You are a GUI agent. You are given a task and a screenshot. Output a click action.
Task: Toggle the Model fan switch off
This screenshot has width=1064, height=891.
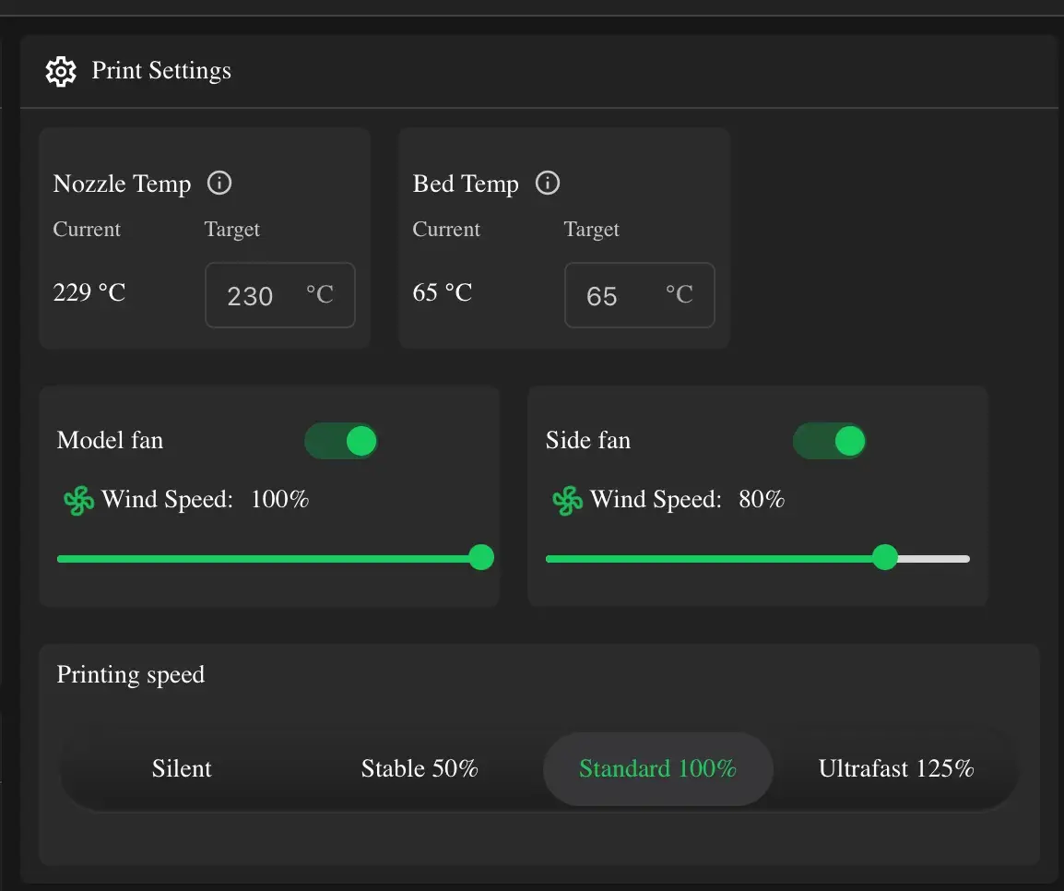point(340,441)
